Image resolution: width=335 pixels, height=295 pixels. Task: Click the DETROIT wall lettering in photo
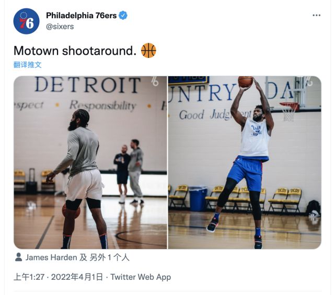tap(88, 85)
